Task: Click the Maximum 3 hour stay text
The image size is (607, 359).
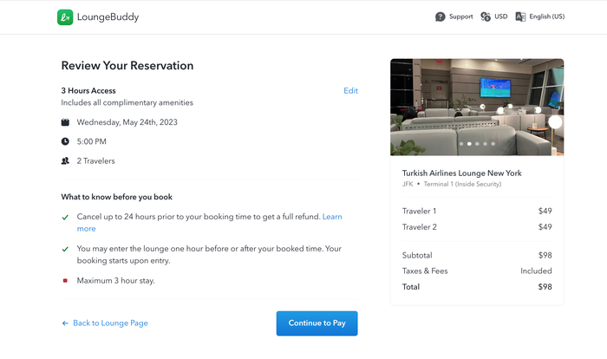Action: pos(115,280)
